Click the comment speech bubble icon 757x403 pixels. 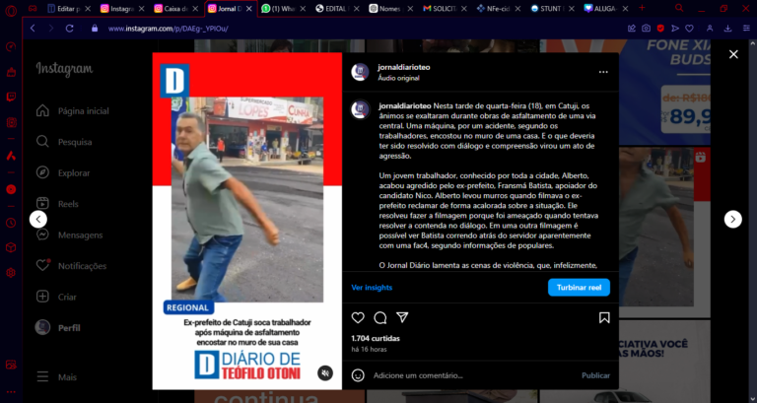(379, 317)
